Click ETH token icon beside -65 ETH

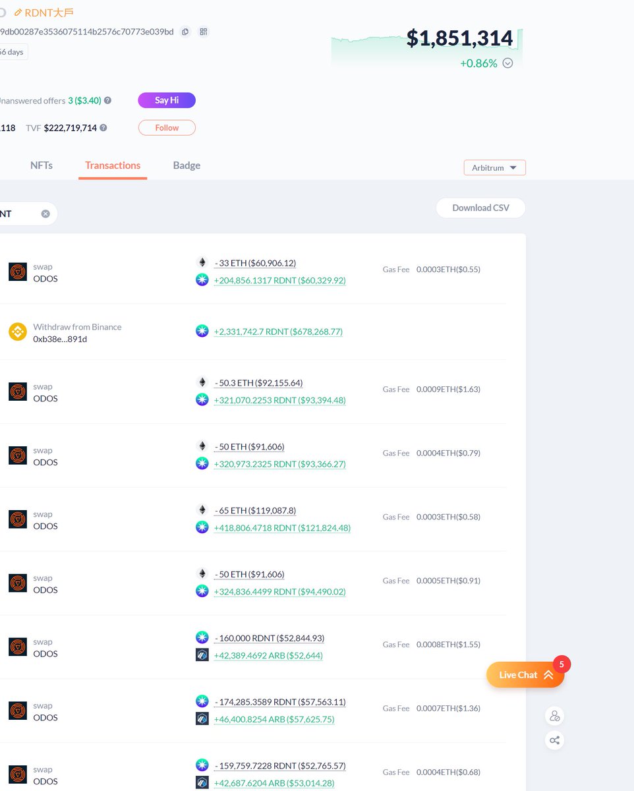202,510
